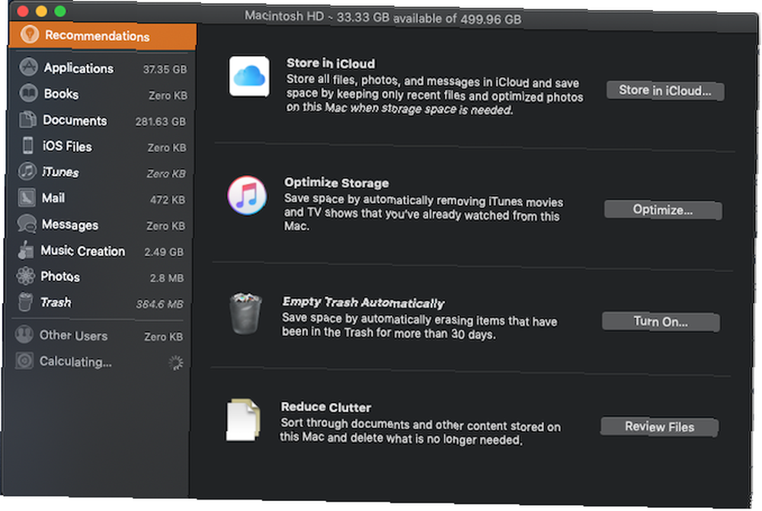Image resolution: width=762 pixels, height=511 pixels.
Task: Show iOS Files storage details
Action: (x=100, y=146)
